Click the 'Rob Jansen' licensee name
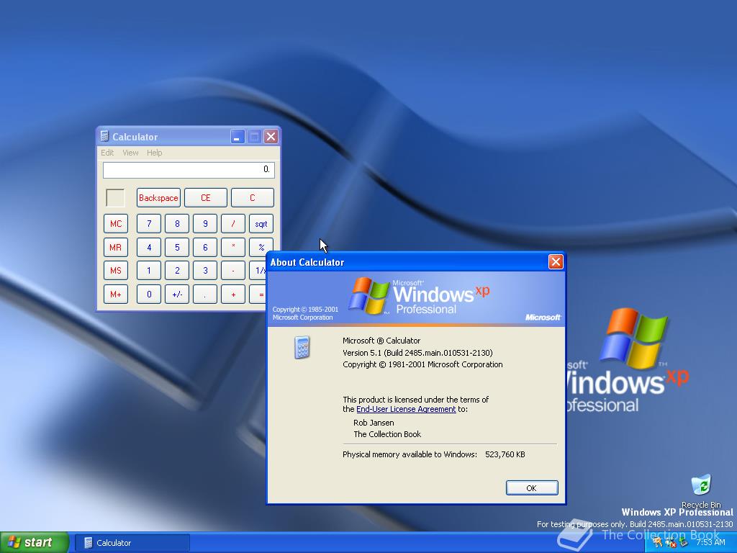 [x=374, y=423]
